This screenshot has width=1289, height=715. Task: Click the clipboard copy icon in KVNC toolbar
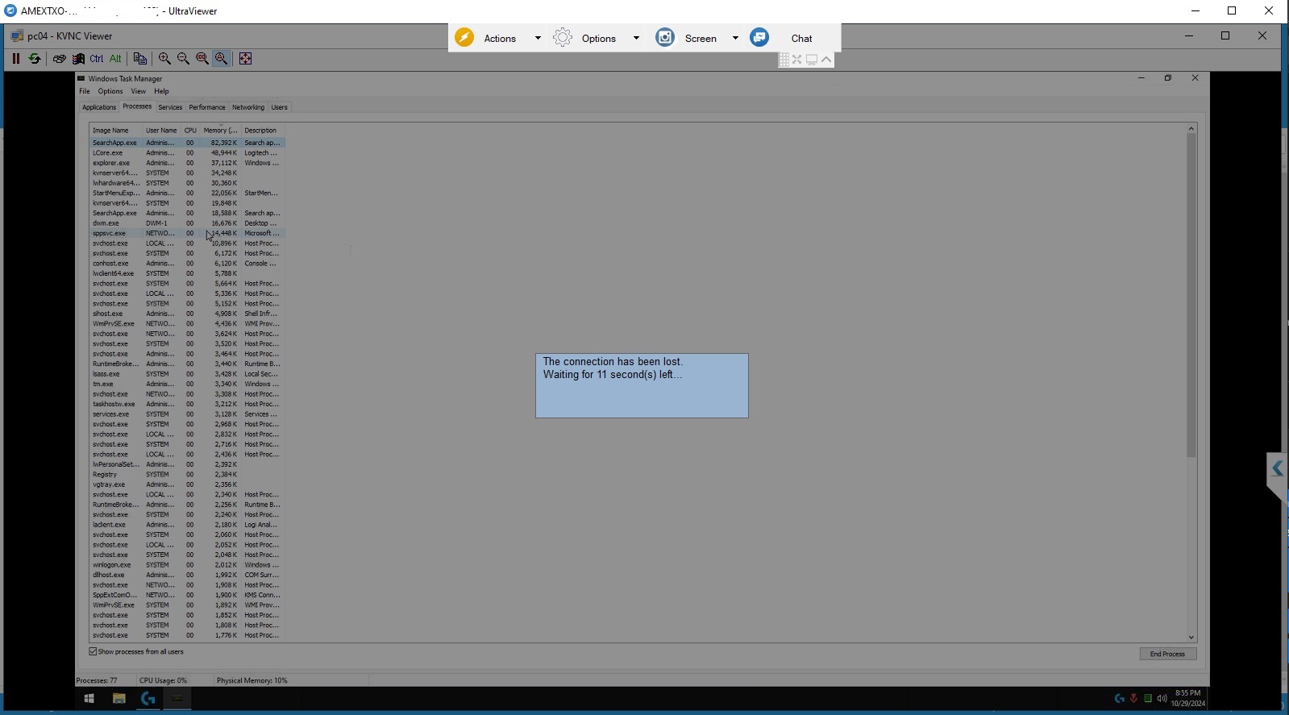pos(139,59)
